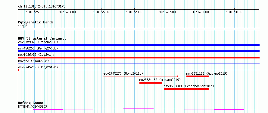Click the red bar for nsv3331186

click(x=198, y=76)
